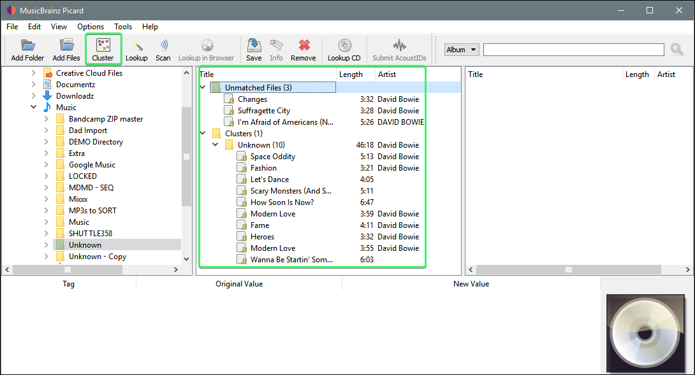Click the file icon beside Fame
The width and height of the screenshot is (695, 375).
point(242,225)
